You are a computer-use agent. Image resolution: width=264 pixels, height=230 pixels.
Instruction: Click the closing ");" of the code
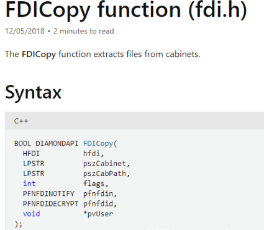pyautogui.click(x=18, y=224)
